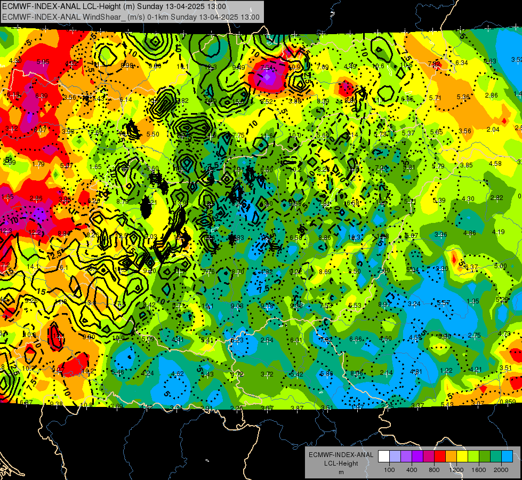Click the 0.859 grid value
Image resolution: width=522 pixels, height=480 pixels.
(508, 402)
